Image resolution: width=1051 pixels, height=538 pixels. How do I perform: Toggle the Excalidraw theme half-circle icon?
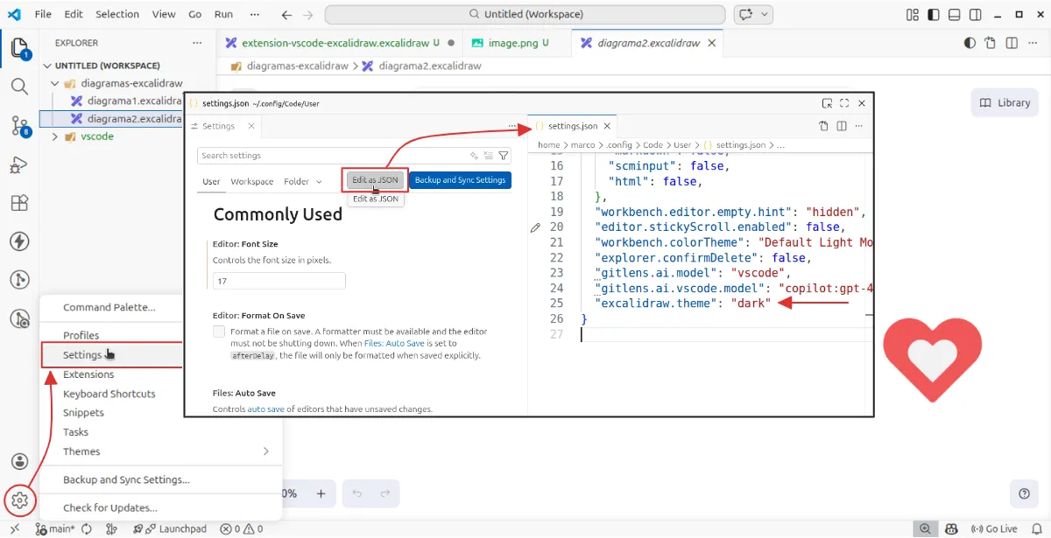point(970,43)
